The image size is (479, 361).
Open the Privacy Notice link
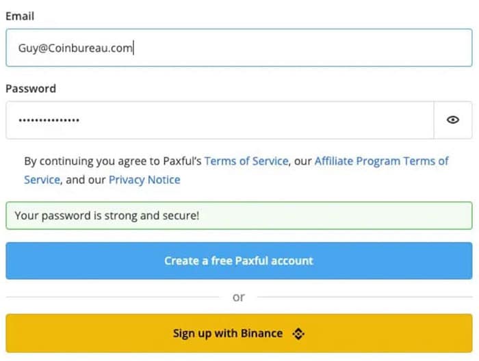click(144, 180)
